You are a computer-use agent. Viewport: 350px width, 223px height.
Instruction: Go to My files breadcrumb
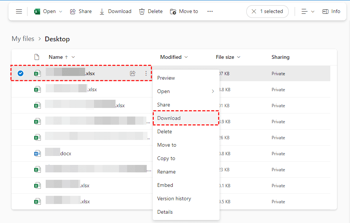23,39
